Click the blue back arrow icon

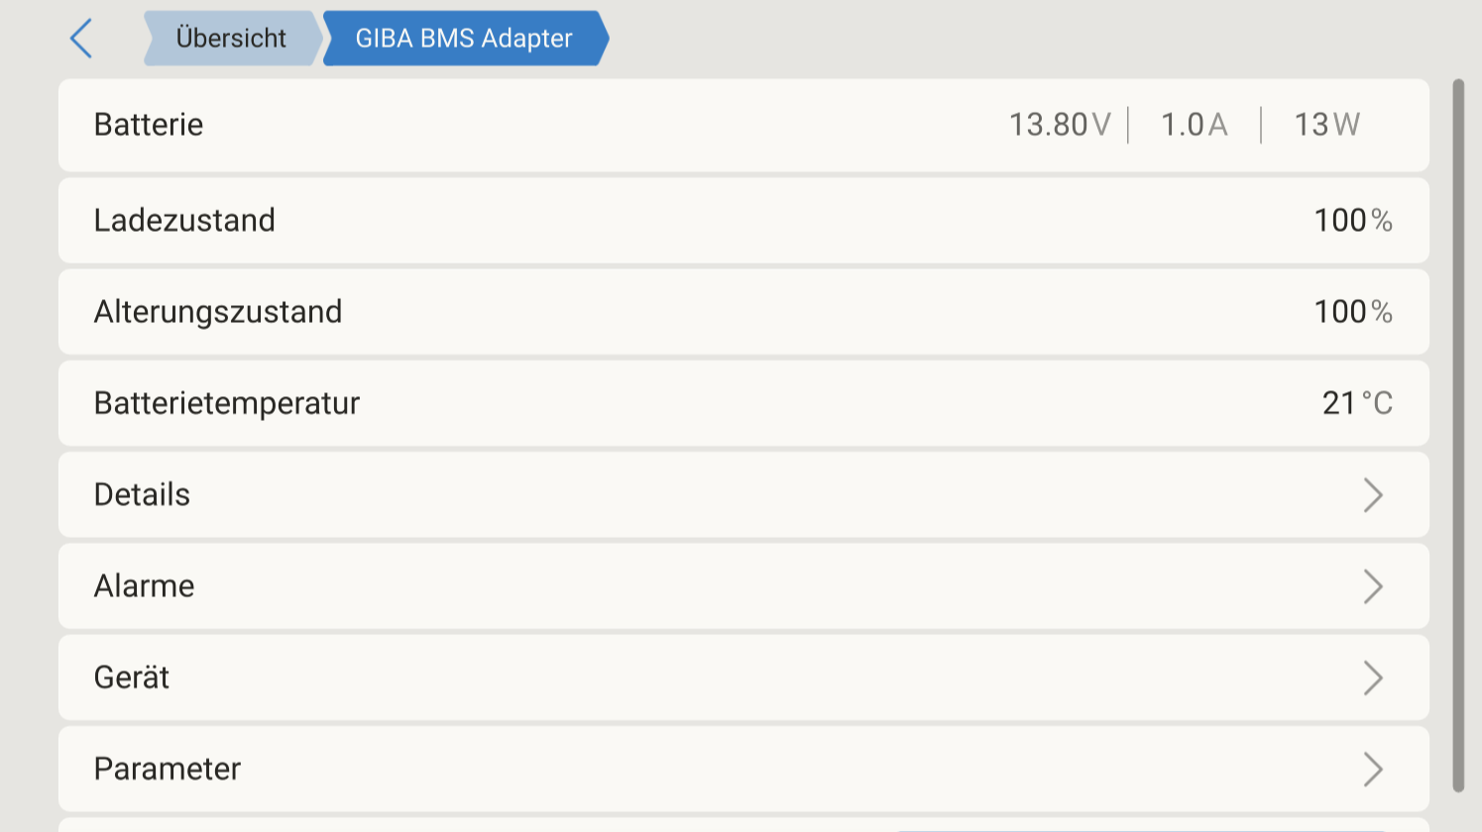click(81, 39)
